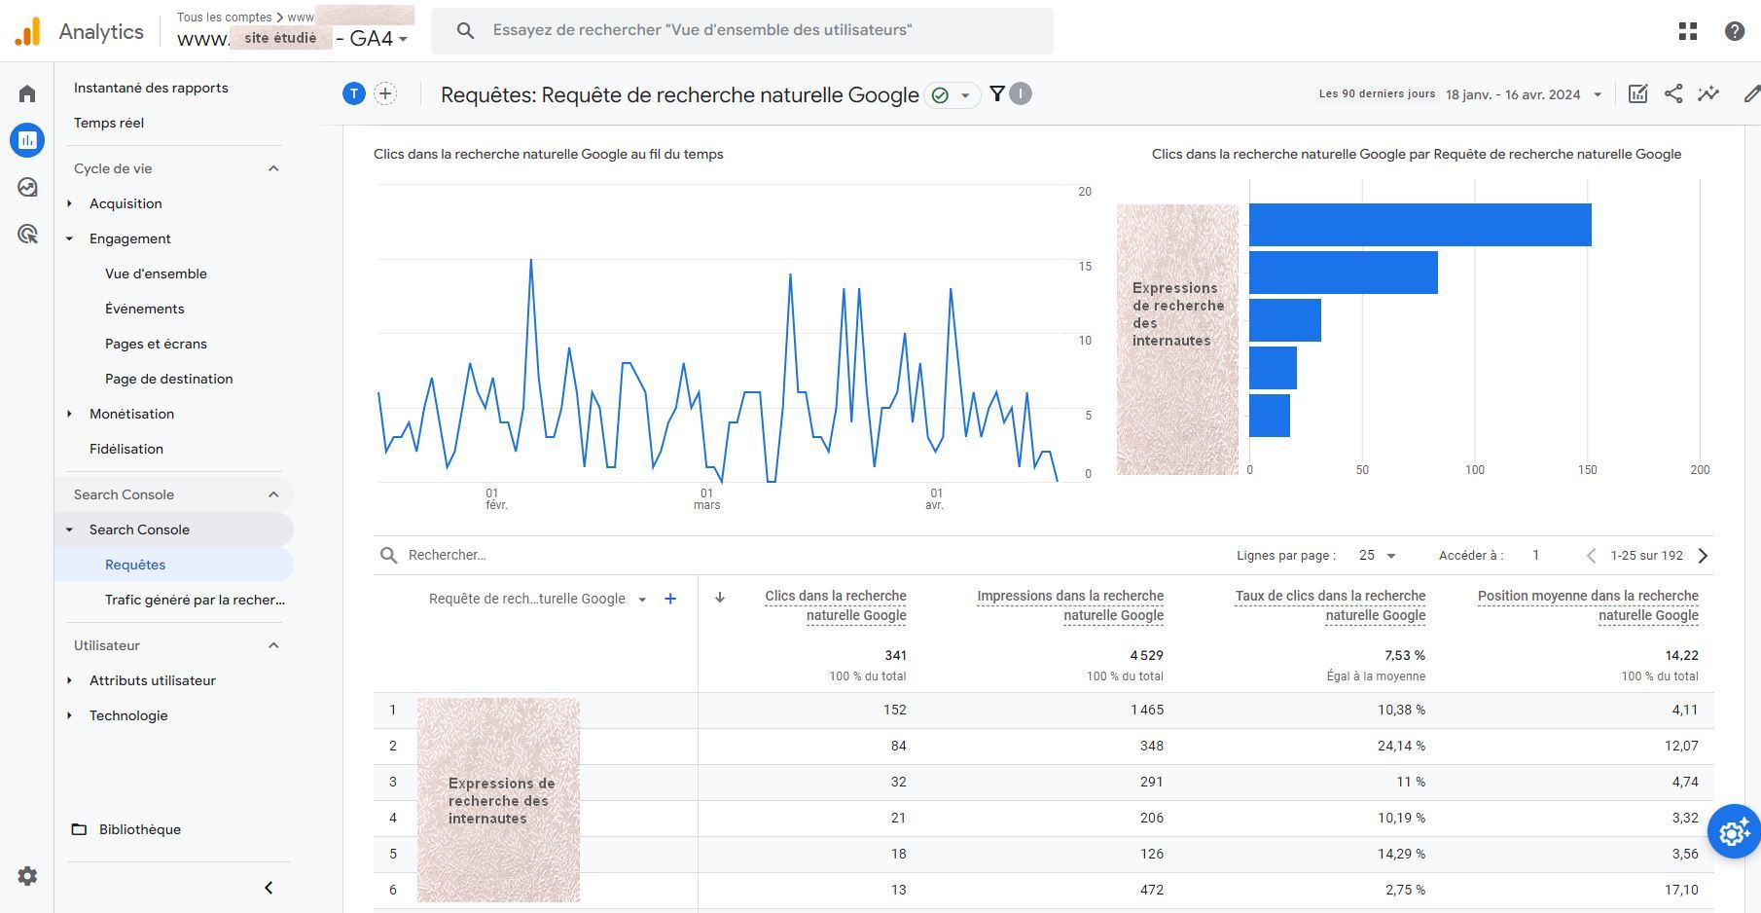Collapse the Search Console section header
1761x913 pixels.
coord(273,494)
